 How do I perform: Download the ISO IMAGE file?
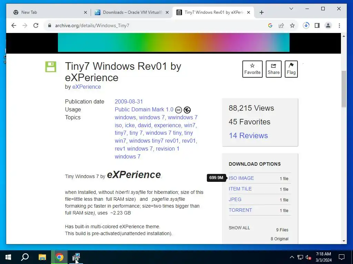[241, 178]
